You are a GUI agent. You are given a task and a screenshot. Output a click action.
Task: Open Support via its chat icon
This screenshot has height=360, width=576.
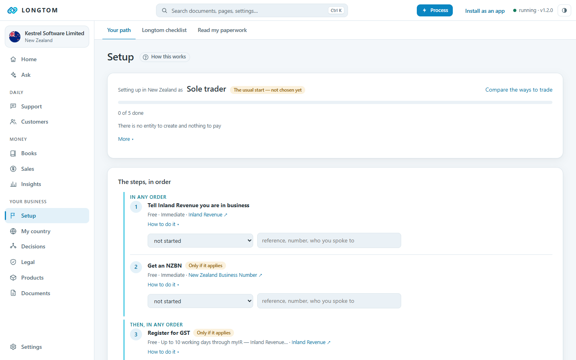coord(13,106)
